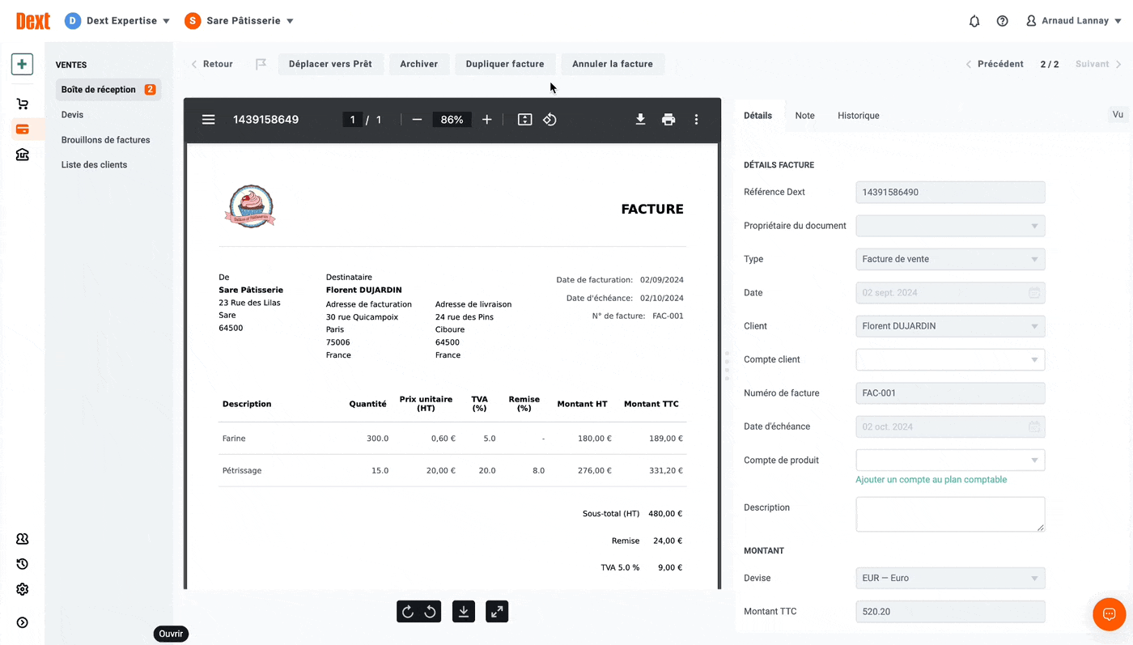The image size is (1133, 645).
Task: Open the Arnaud Lannay user menu
Action: click(1073, 21)
